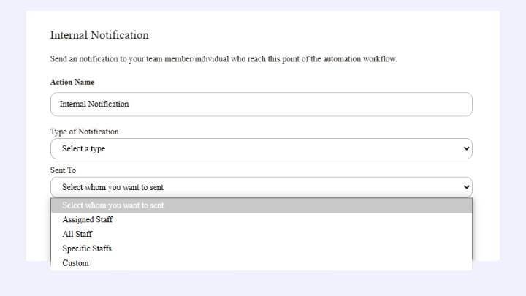Choose 'Assigned Staff' from the list
The height and width of the screenshot is (296, 526).
pos(88,219)
